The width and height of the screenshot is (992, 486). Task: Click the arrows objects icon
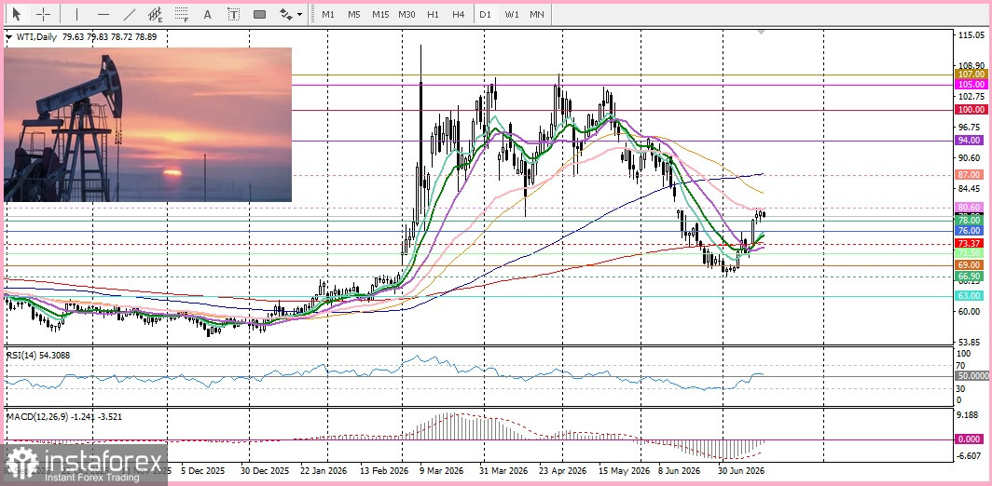[285, 14]
